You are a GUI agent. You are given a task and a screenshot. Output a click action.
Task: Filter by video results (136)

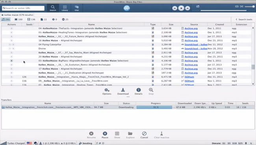pyautogui.click(x=31, y=19)
